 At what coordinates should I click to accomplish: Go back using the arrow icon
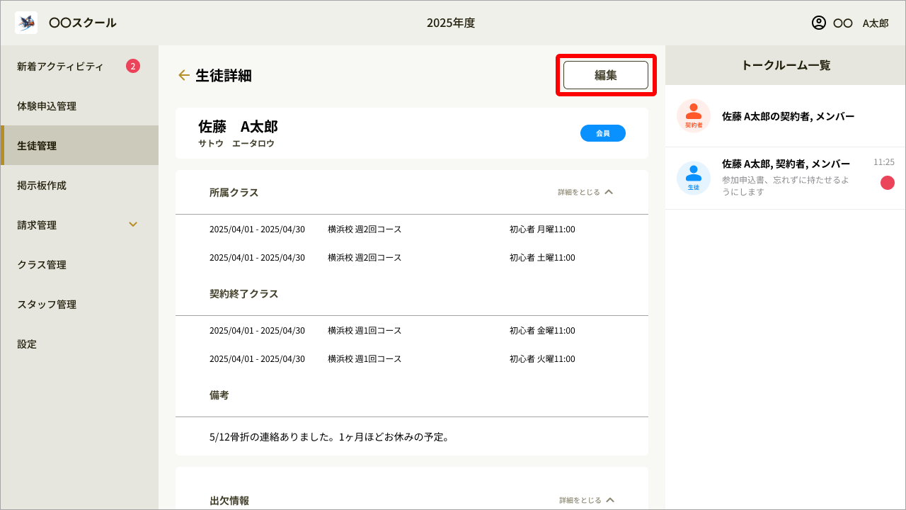tap(183, 75)
